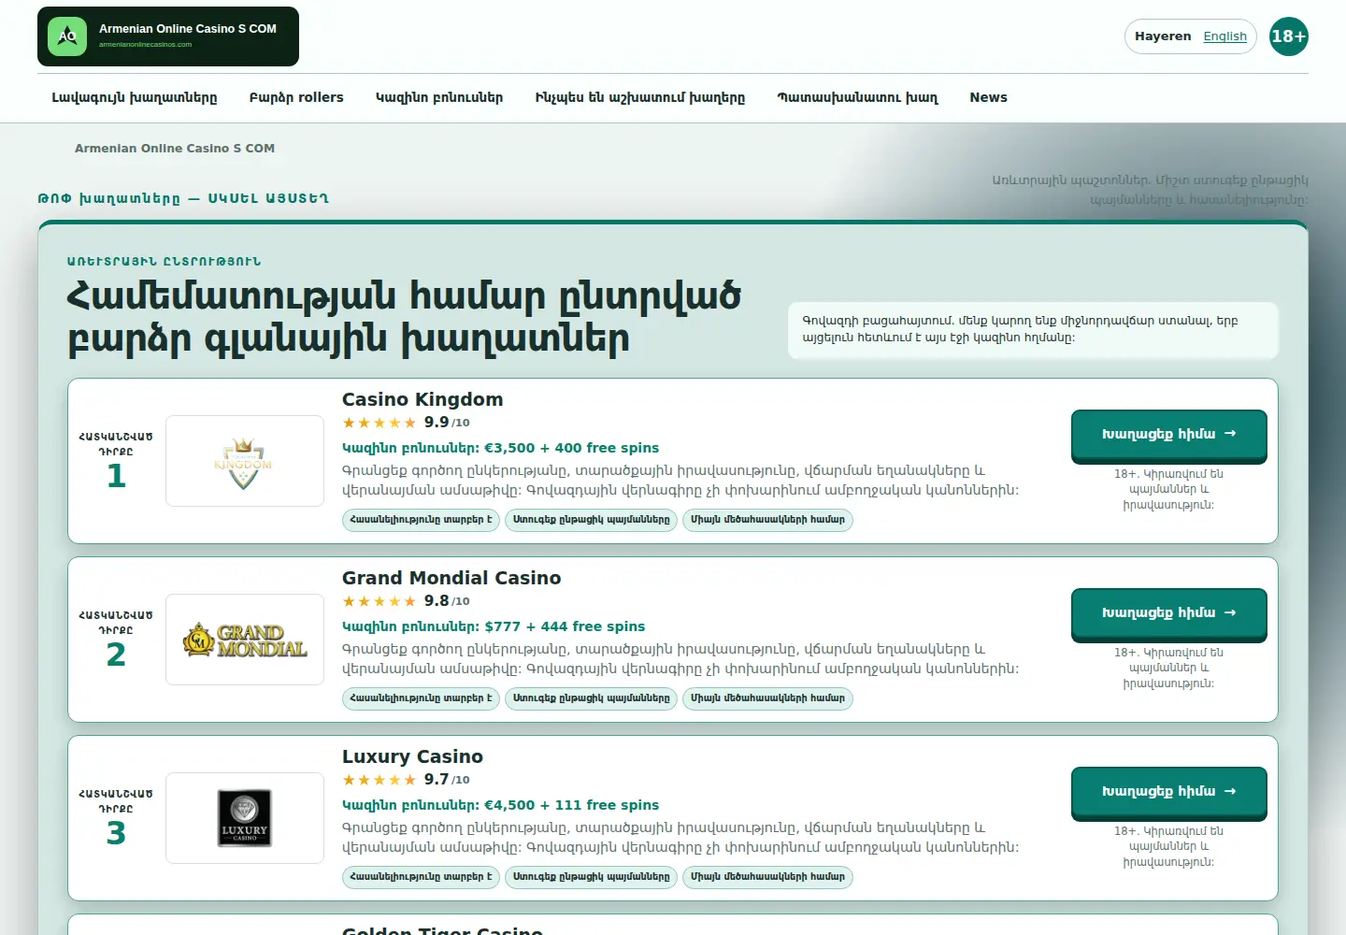Viewport: 1346px width, 935px height.
Task: Open the Casino Kingdom logo thumbnail
Action: (245, 461)
